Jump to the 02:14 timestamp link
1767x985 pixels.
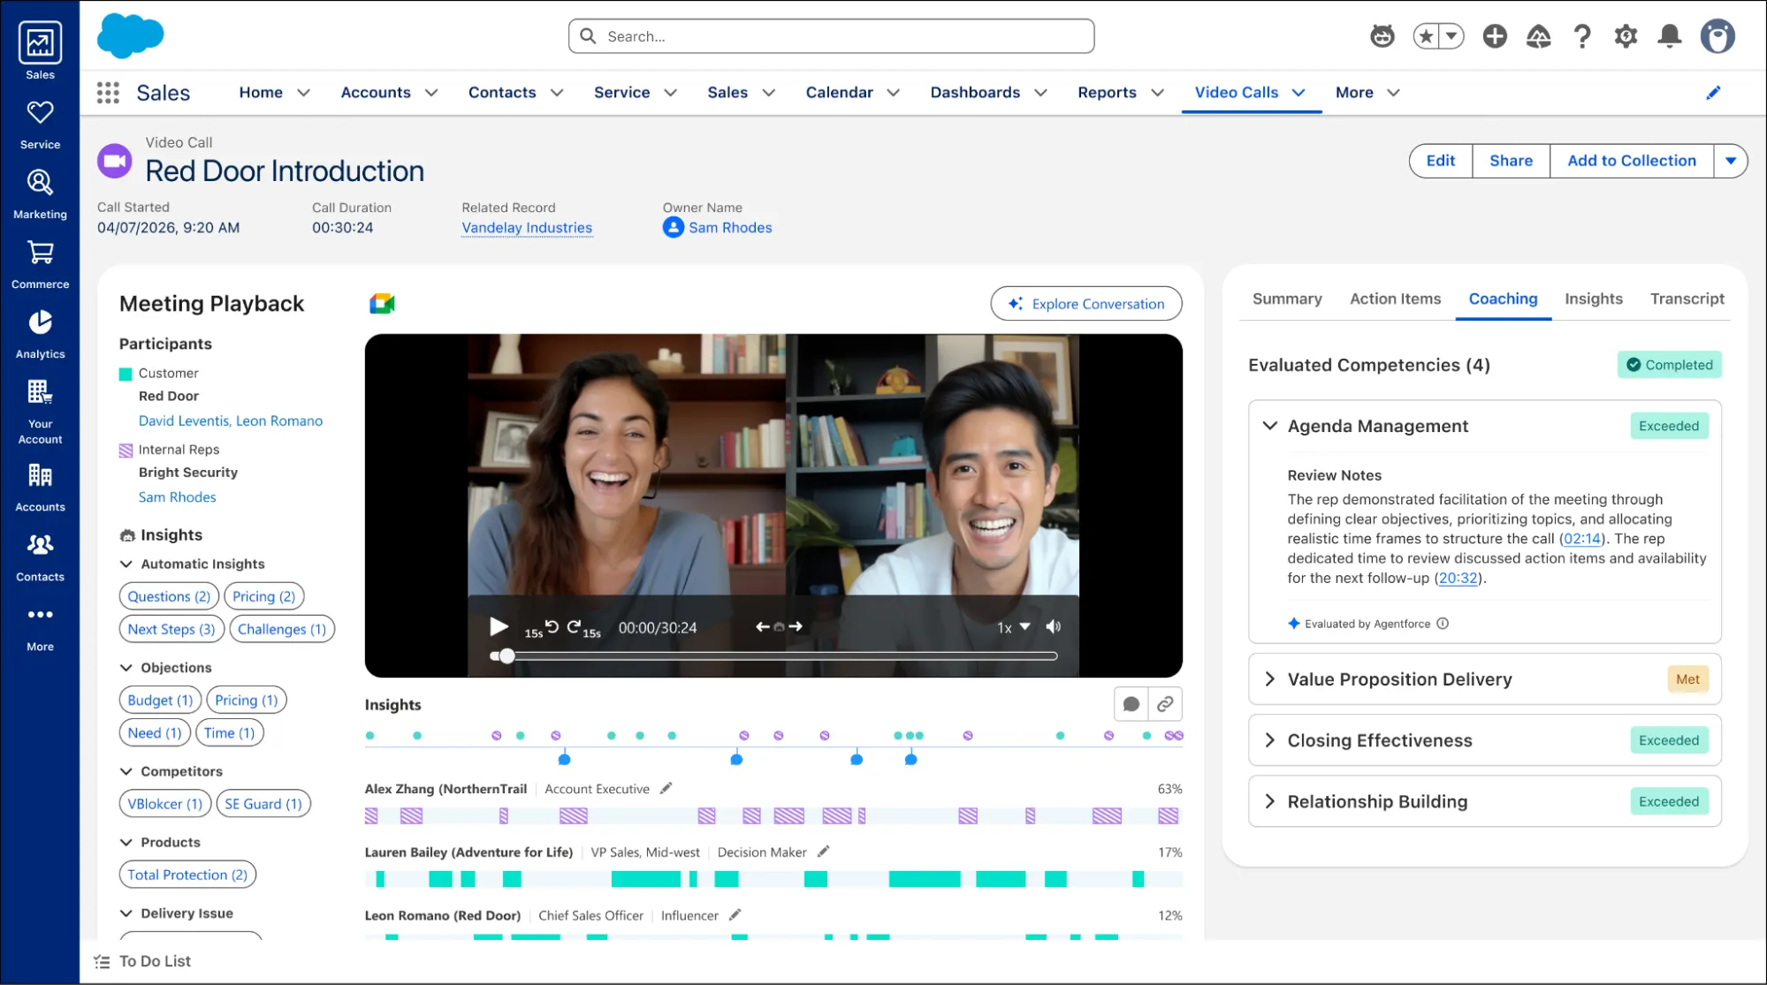1582,539
